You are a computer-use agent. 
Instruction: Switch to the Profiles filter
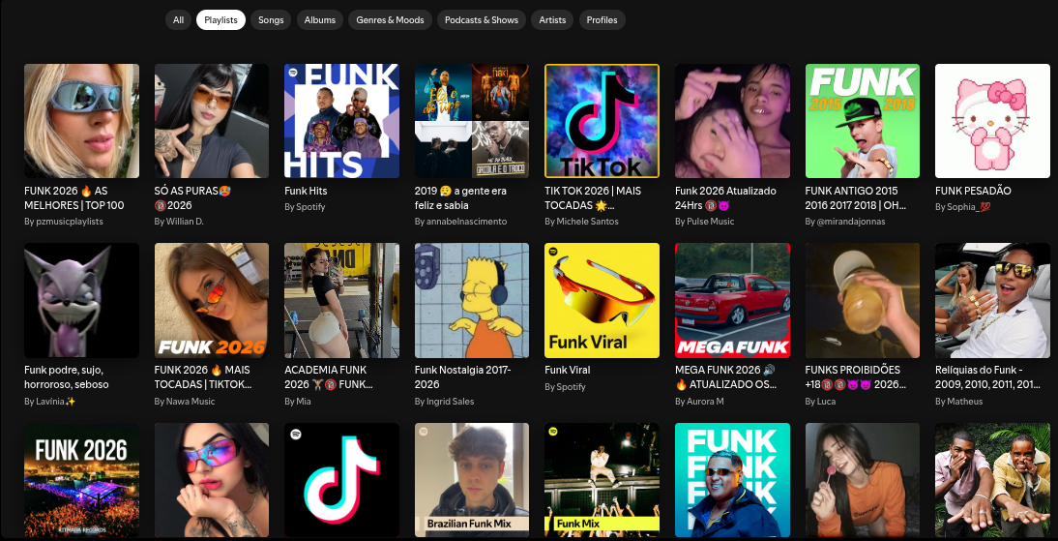point(602,20)
